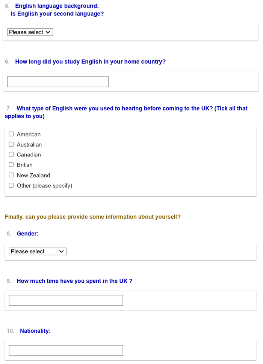This screenshot has height=364, width=263.
Task: Click the 'English language background:' heading
Action: coord(57,6)
